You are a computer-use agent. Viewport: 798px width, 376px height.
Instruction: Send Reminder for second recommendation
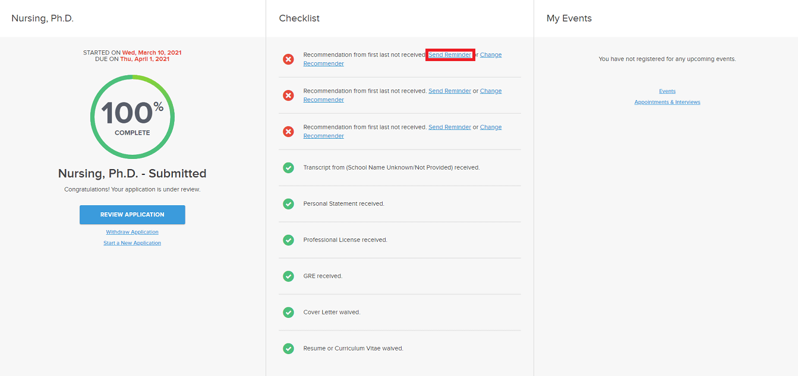(450, 91)
